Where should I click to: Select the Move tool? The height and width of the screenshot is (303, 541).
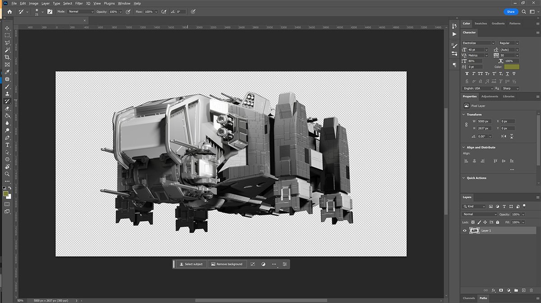click(7, 28)
